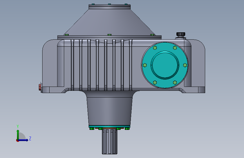Click the blue Z axis arrow of triad
The width and height of the screenshot is (244, 158).
tap(24, 140)
